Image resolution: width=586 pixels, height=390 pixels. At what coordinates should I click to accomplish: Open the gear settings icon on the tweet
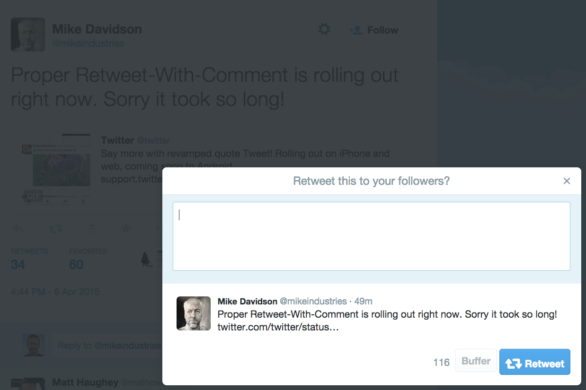point(324,29)
